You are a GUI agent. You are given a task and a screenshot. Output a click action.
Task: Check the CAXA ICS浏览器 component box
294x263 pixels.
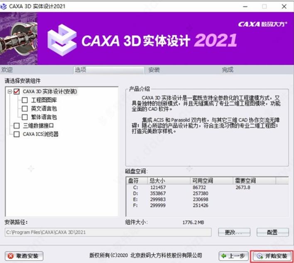coord(17,134)
